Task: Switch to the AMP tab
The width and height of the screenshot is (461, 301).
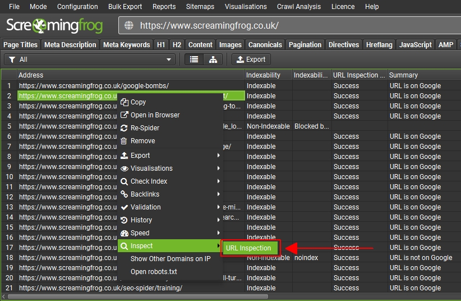Action: (446, 45)
